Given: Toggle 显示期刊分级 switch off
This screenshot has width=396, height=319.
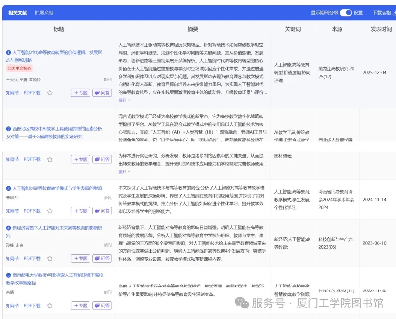Looking at the screenshot, I should pyautogui.click(x=346, y=13).
